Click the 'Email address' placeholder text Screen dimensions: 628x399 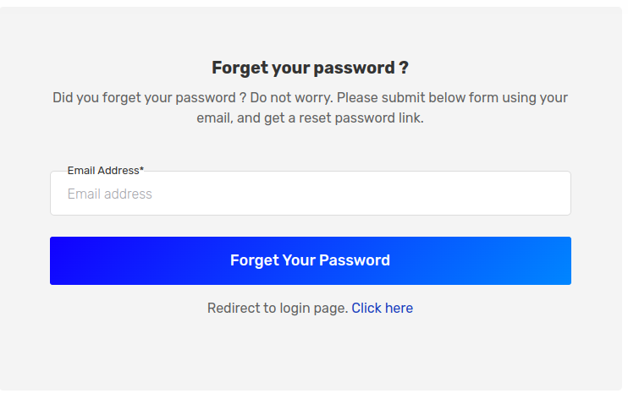[x=110, y=194]
